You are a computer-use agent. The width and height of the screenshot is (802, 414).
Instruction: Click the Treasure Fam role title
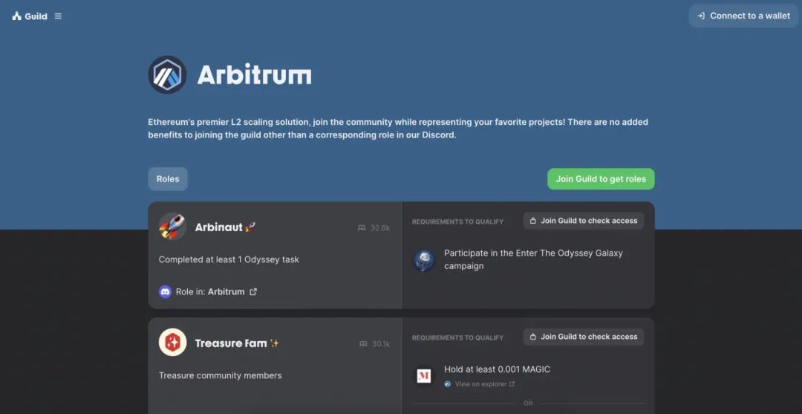click(x=237, y=343)
